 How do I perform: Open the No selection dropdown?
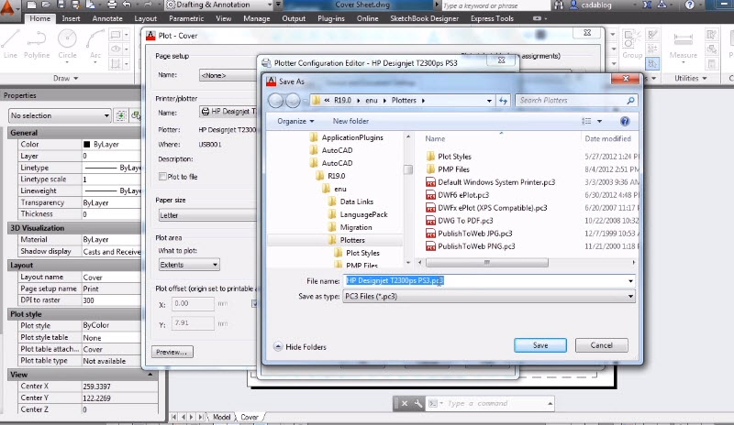(60, 115)
